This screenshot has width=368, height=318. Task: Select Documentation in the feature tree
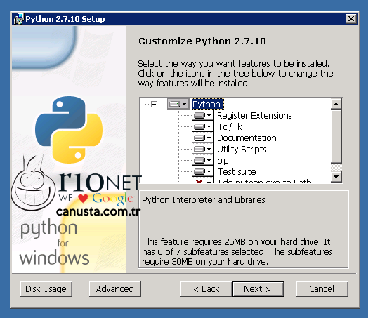(x=247, y=138)
